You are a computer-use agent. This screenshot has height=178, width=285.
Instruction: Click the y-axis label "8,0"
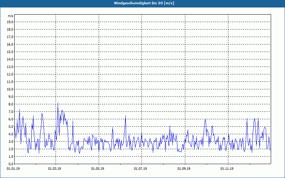point(11,104)
